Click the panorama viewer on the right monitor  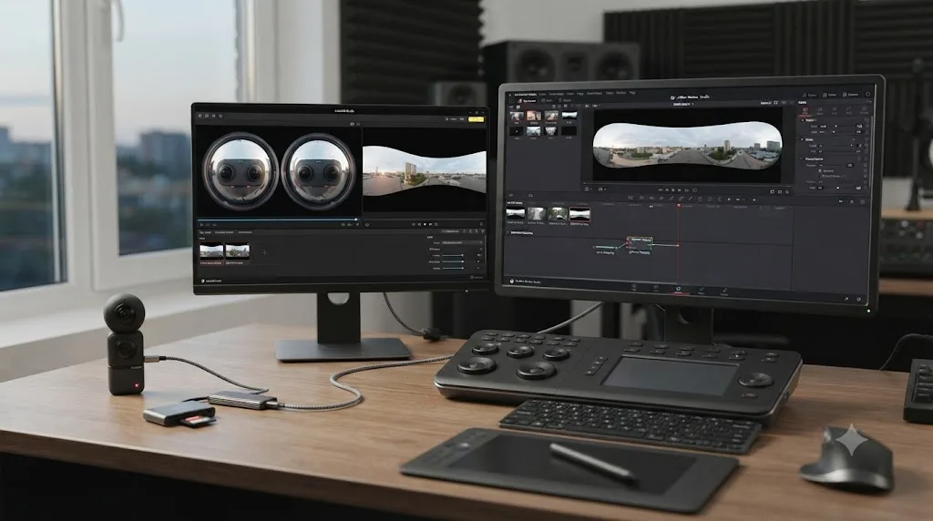click(687, 146)
